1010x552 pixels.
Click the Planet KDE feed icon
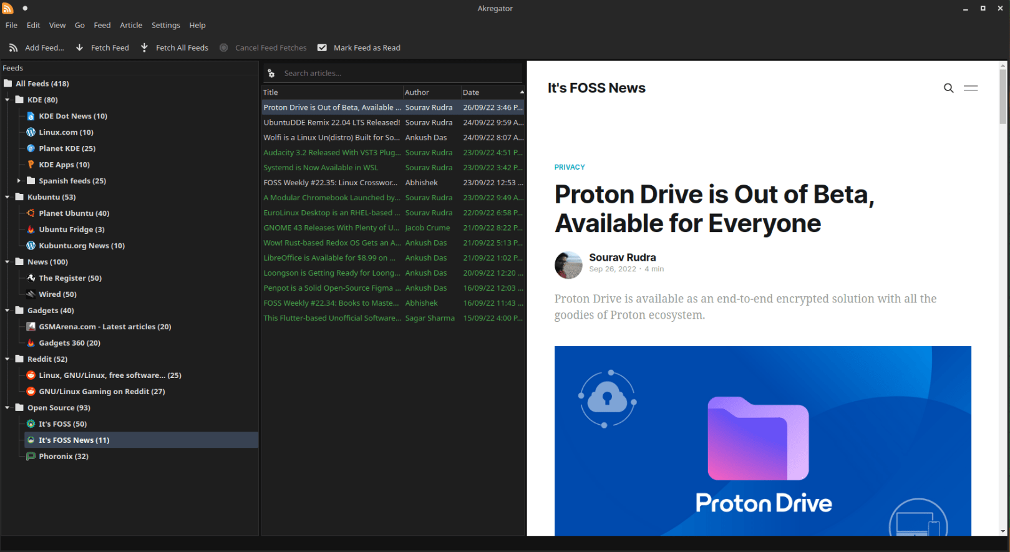point(31,148)
